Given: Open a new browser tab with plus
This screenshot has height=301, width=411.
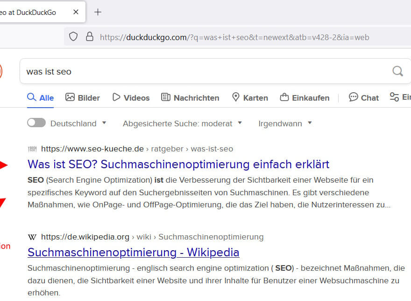Looking at the screenshot, I should pos(98,12).
